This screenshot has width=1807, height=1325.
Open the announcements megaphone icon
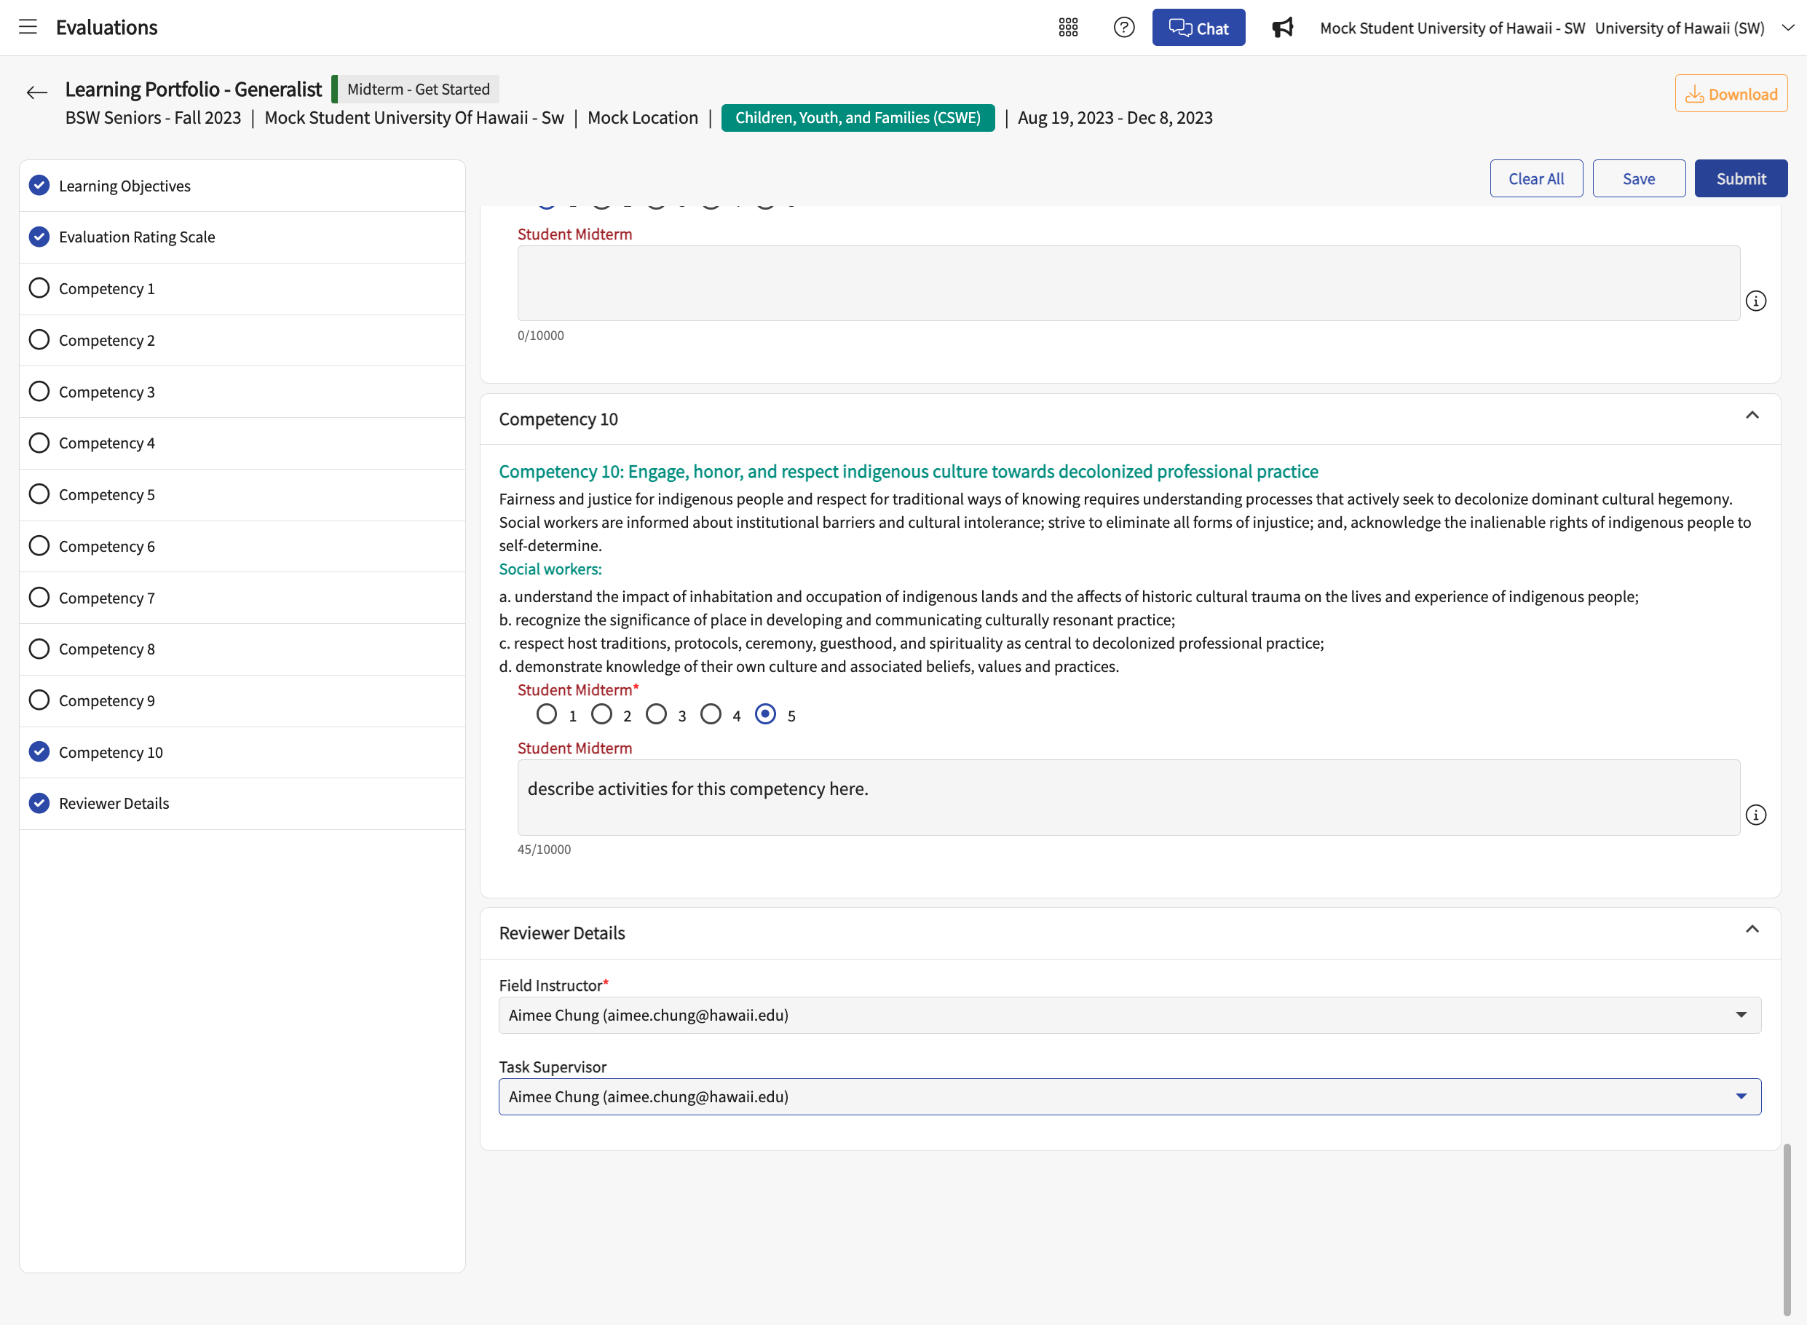[x=1283, y=27]
